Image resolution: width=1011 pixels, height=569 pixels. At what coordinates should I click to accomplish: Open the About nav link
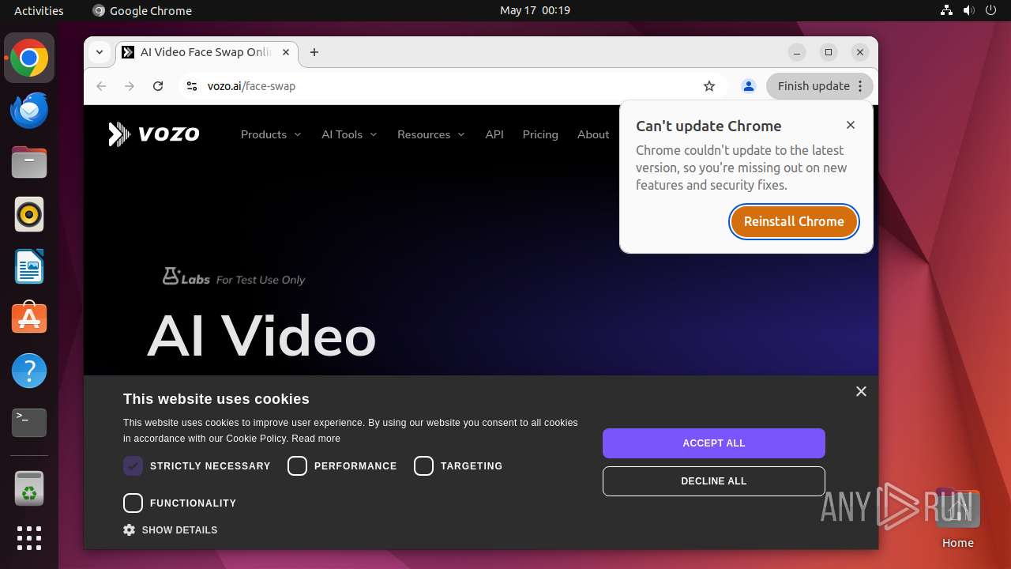593,134
